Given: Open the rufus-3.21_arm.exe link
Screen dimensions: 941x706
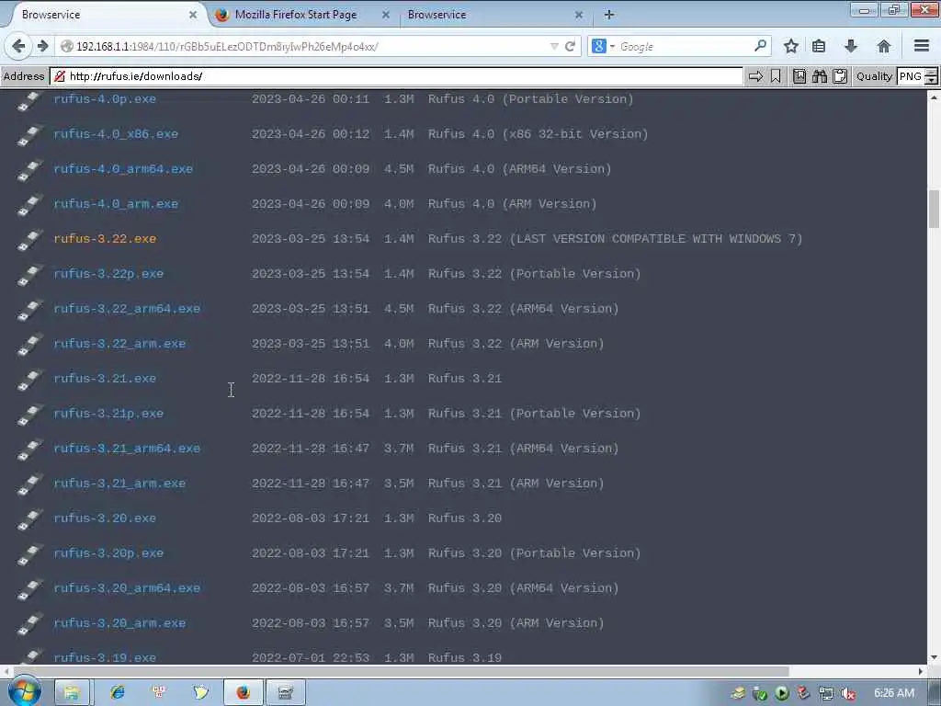Looking at the screenshot, I should point(119,484).
